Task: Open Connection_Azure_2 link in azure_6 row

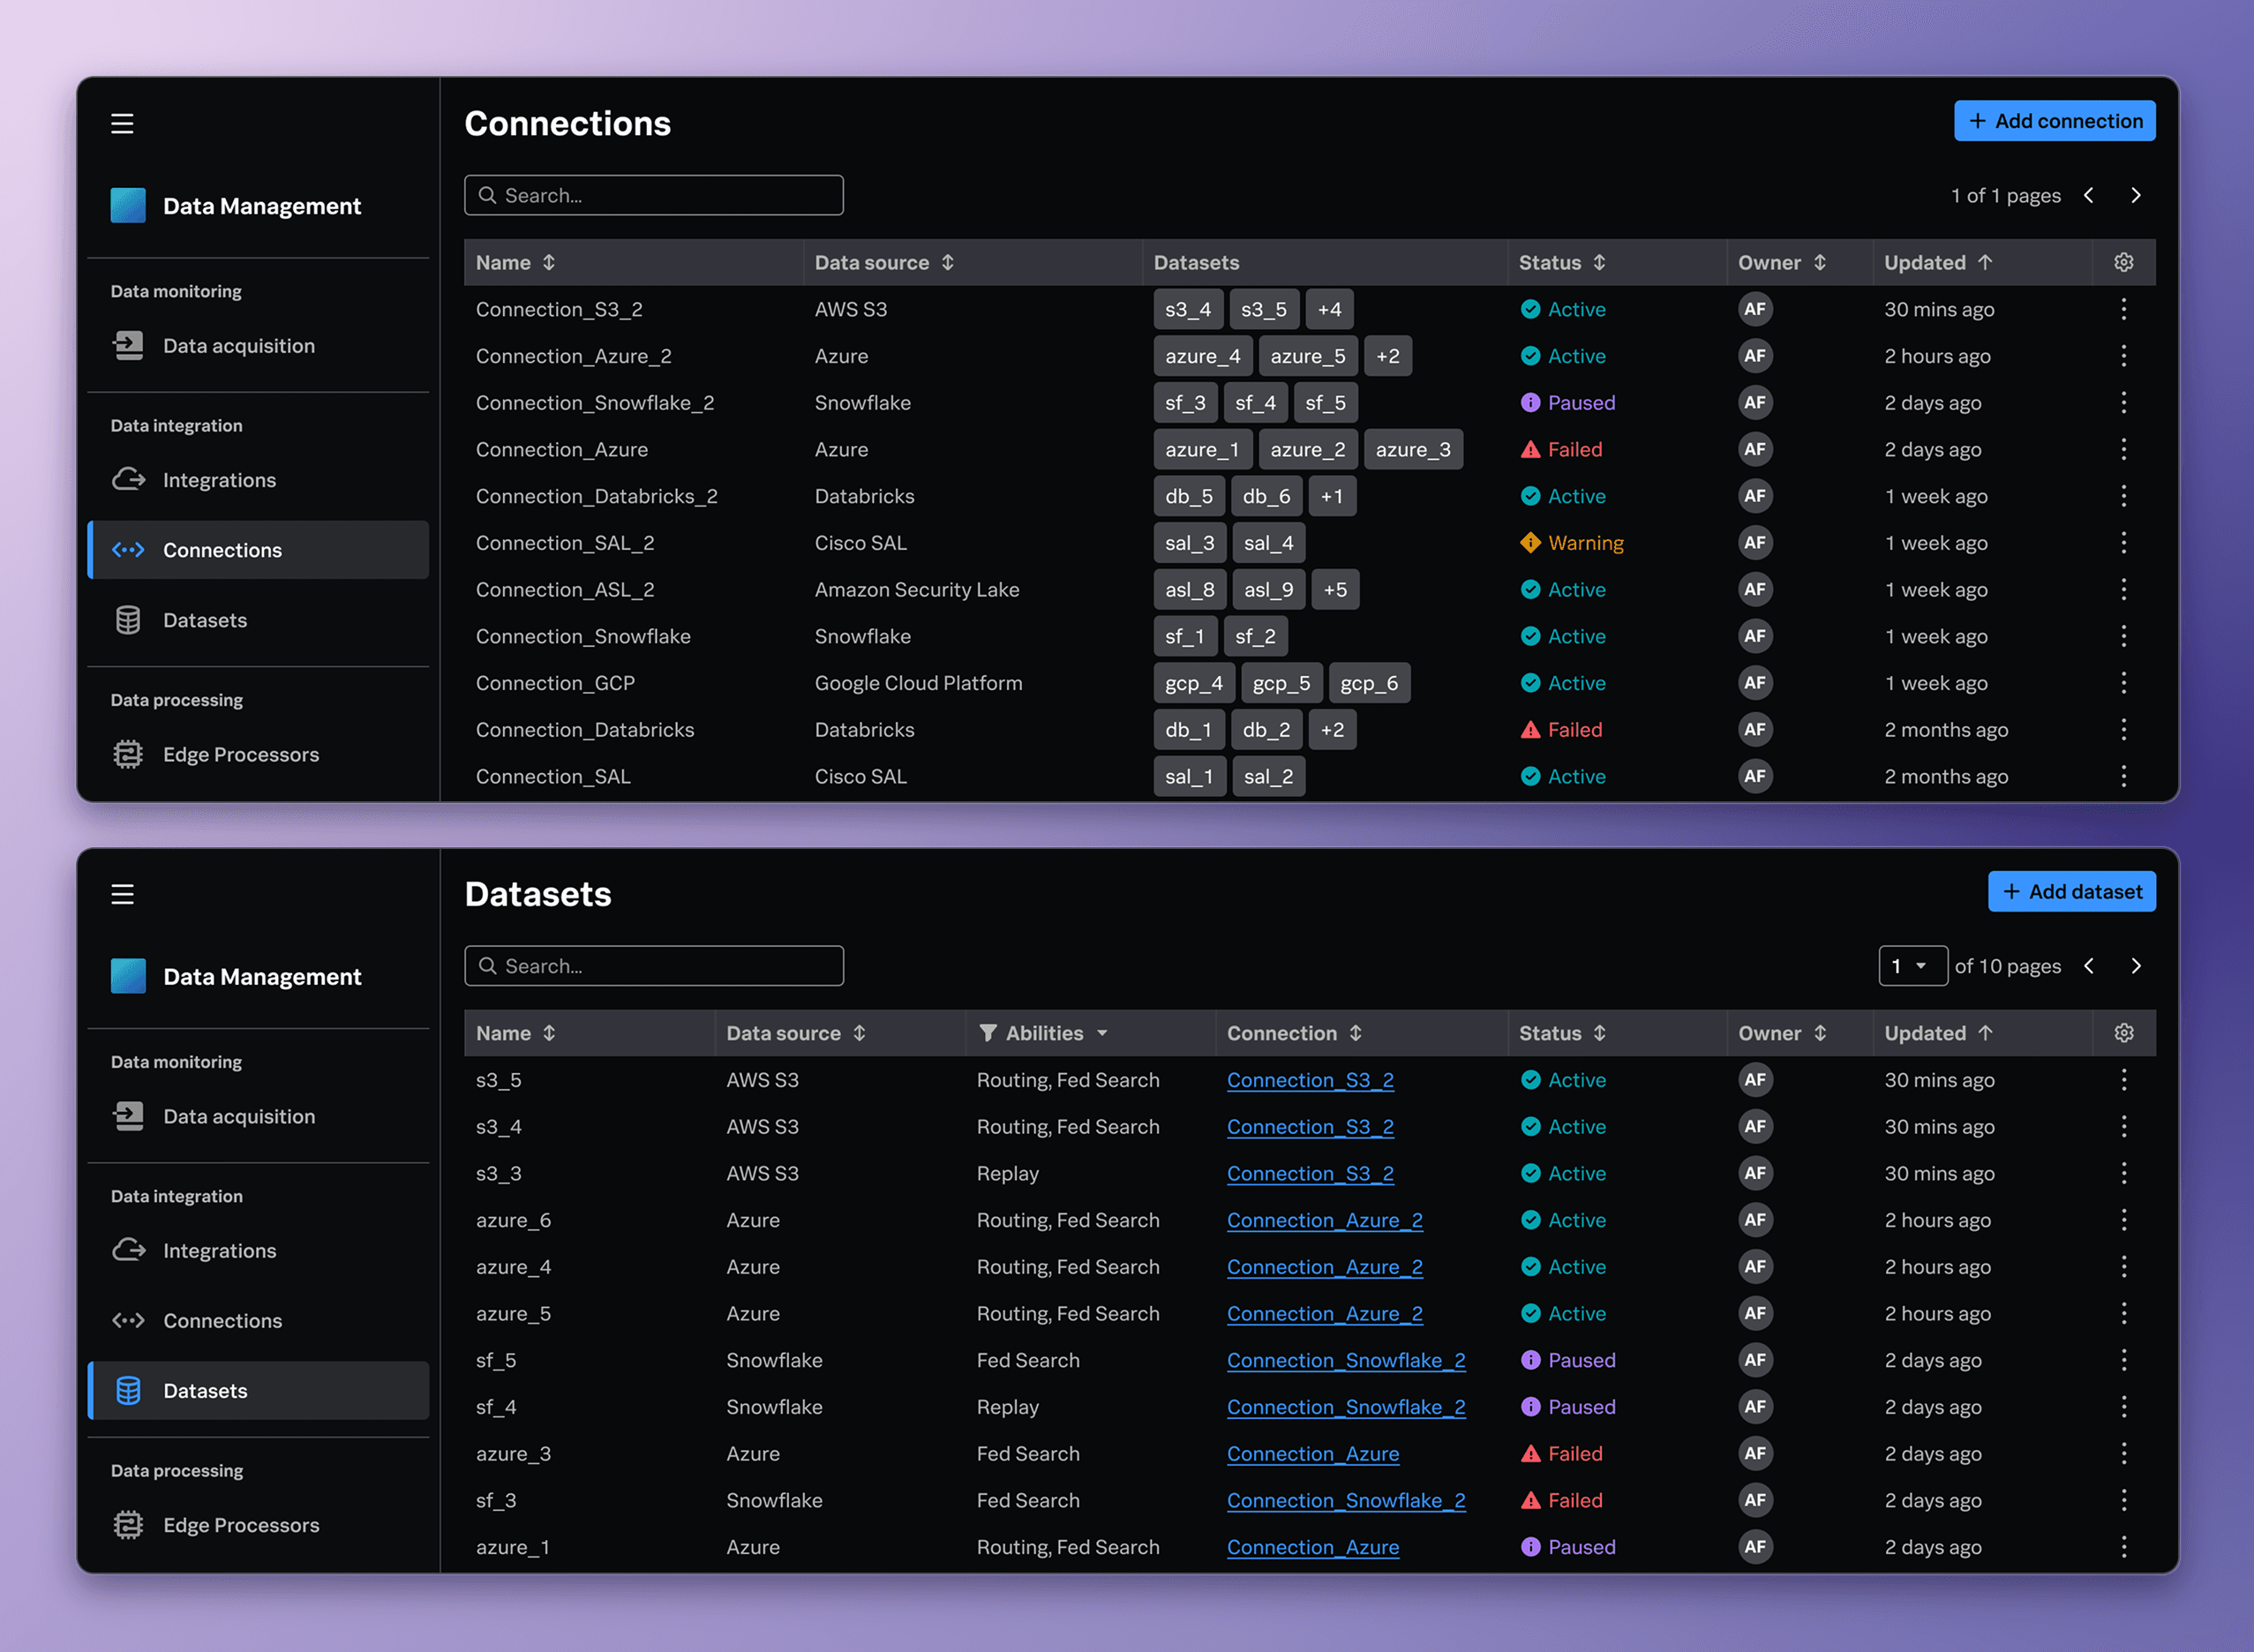Action: point(1324,1220)
